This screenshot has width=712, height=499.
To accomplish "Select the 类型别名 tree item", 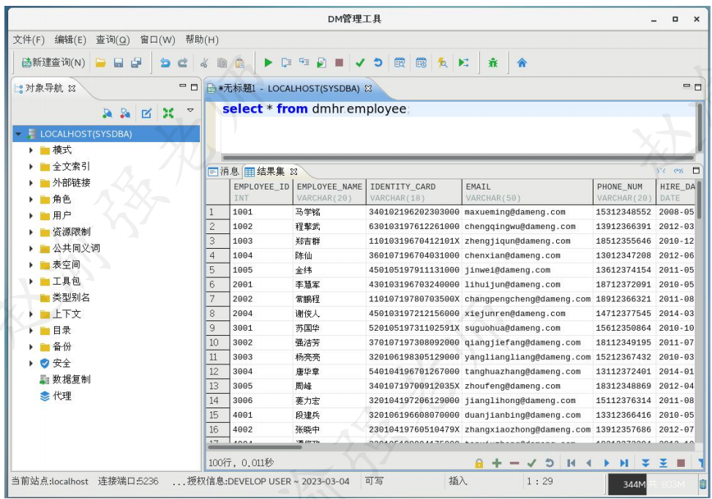I will pos(65,298).
